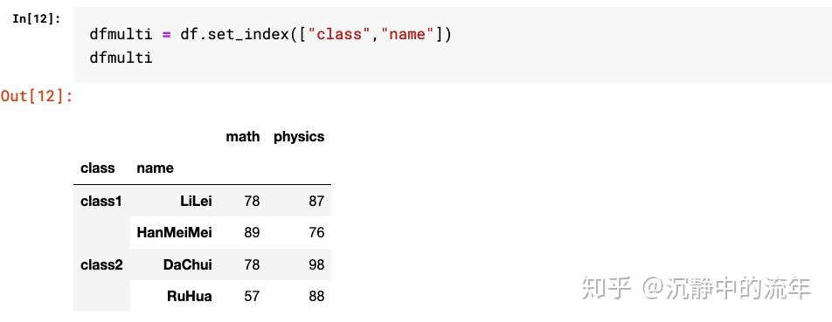Click the physics column header
Viewport: 832px width, 322px height.
(299, 137)
